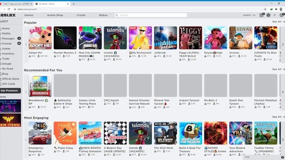Open the Emergency Response game thumbnail
Viewport: 285px width, 160px height.
[x=40, y=133]
